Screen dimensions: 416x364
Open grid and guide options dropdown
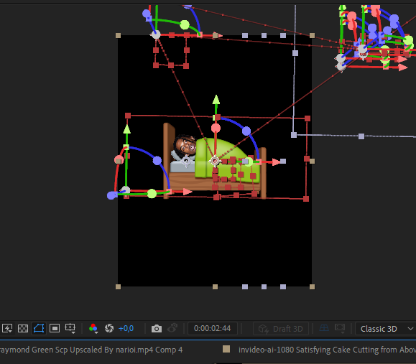point(70,329)
